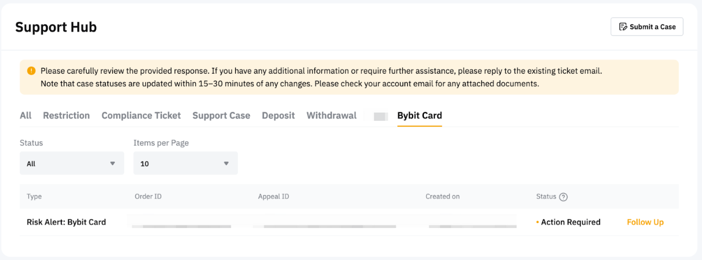Open the Status filter dropdown
Viewport: 702px width, 260px height.
(x=72, y=163)
